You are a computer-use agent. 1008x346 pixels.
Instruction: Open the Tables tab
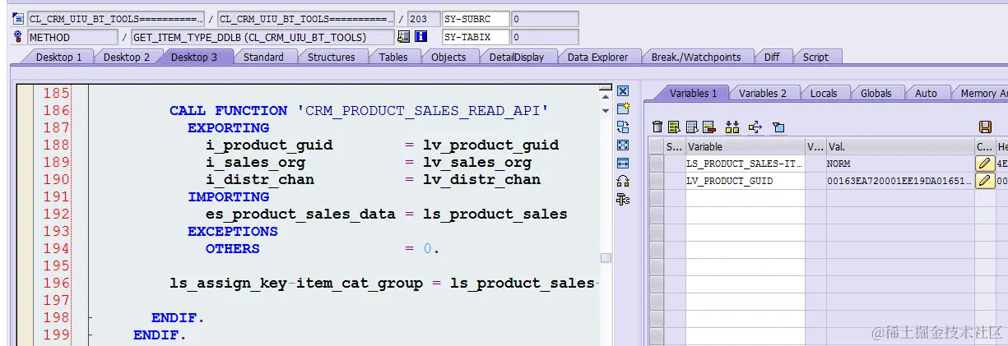coord(393,57)
